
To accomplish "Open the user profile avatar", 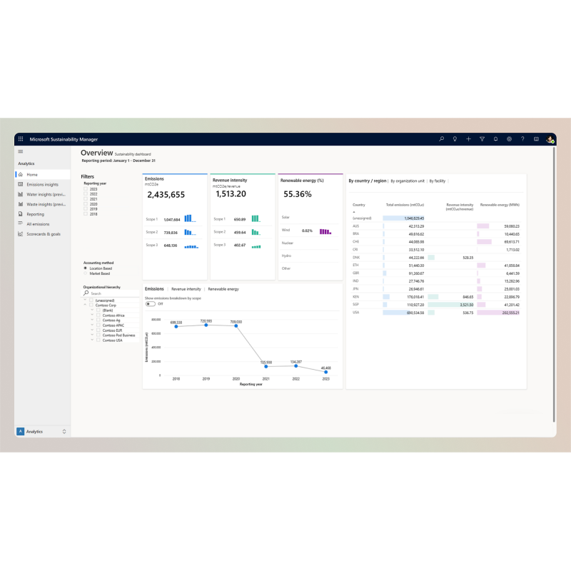I will [550, 139].
